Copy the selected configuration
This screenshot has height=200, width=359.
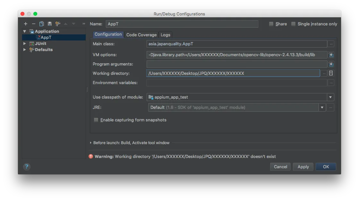coord(41,24)
